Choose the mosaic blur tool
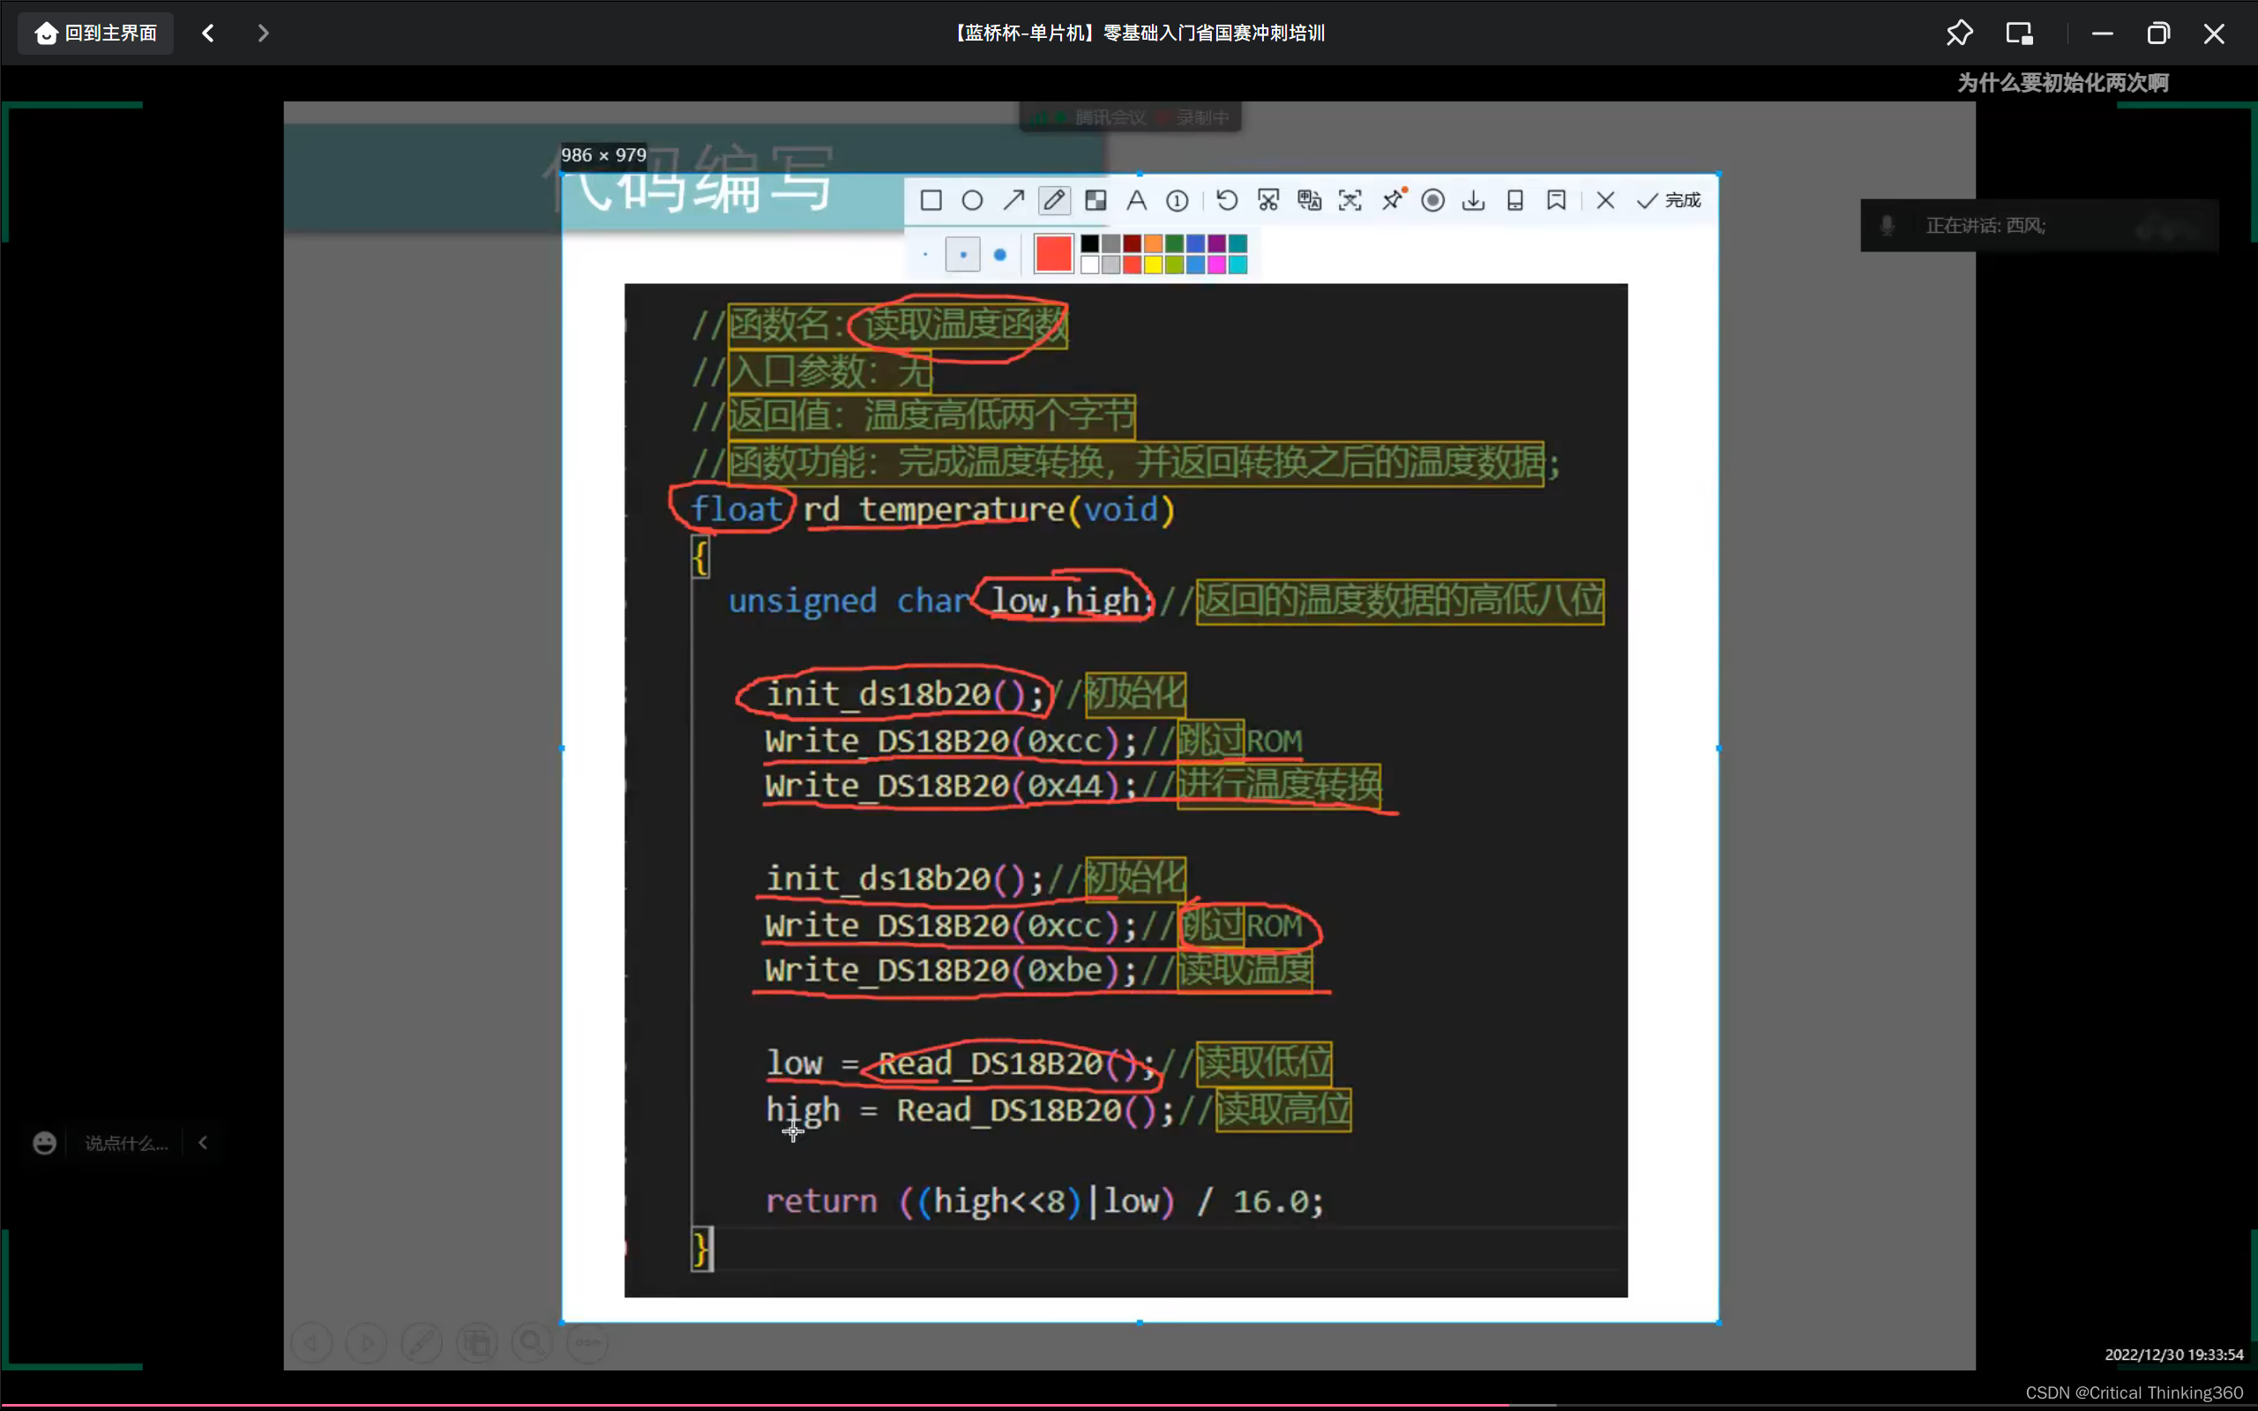The height and width of the screenshot is (1411, 2258). tap(1095, 201)
